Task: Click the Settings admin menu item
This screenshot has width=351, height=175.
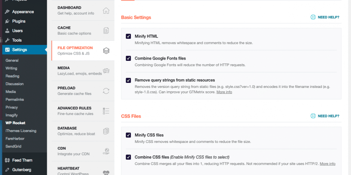Action: (25, 50)
